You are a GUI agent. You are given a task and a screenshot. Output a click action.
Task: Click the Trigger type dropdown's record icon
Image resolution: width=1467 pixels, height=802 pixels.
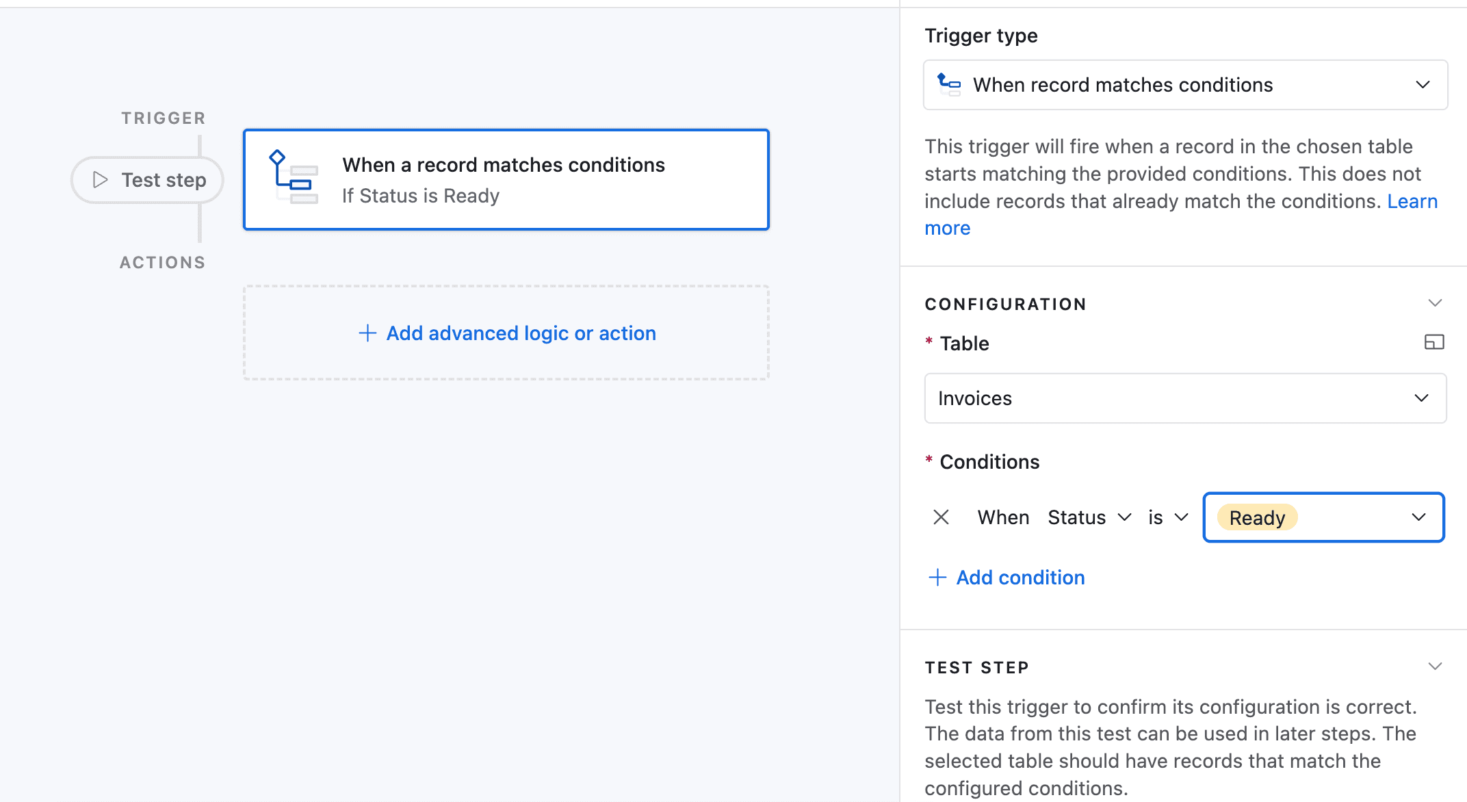pos(949,85)
